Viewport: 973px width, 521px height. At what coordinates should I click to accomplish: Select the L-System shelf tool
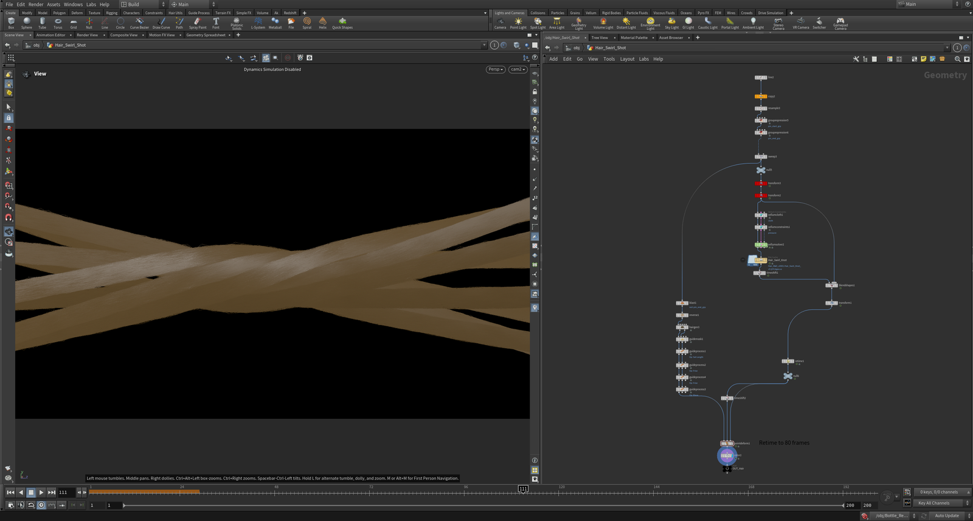pos(258,23)
